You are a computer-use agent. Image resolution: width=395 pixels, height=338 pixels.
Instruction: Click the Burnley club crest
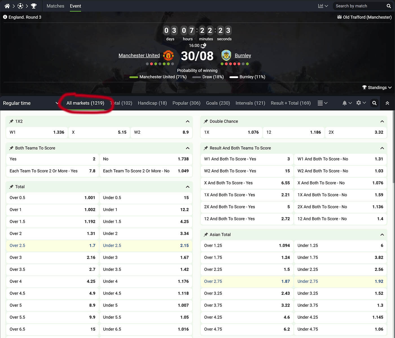point(226,55)
